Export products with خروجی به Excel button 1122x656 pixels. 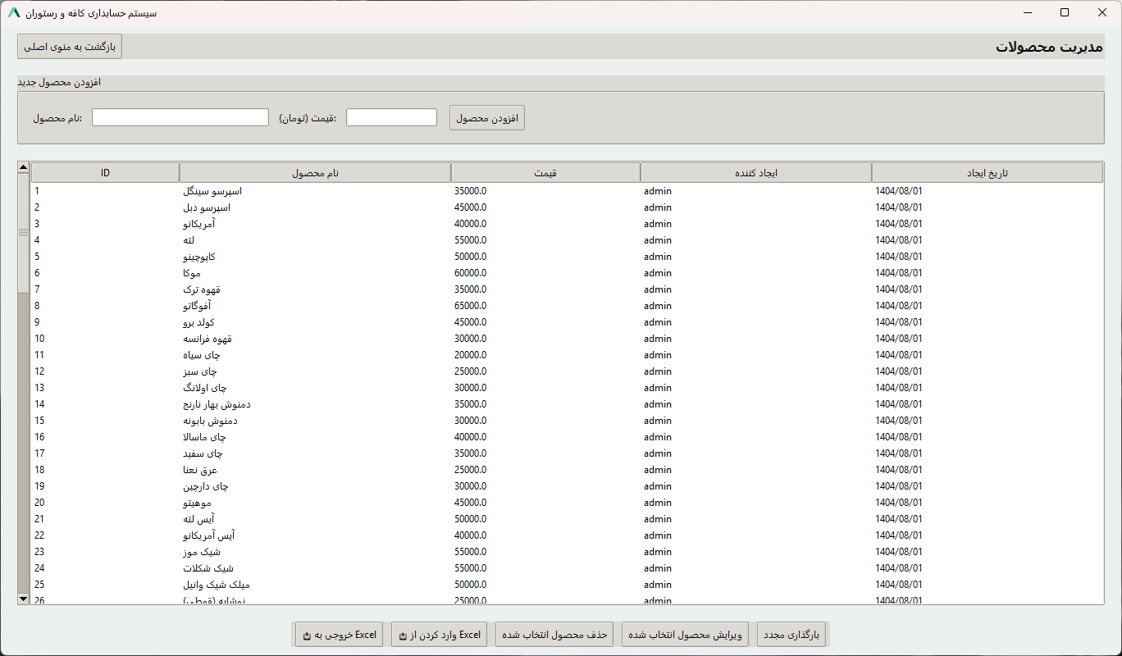click(x=339, y=635)
